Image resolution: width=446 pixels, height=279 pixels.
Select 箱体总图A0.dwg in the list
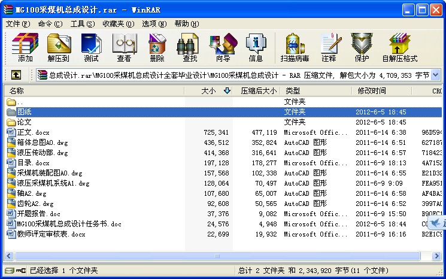pyautogui.click(x=41, y=142)
